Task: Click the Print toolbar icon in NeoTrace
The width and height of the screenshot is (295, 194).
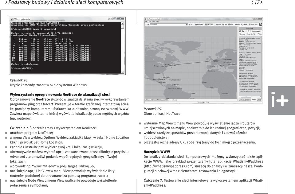Action: [231, 25]
